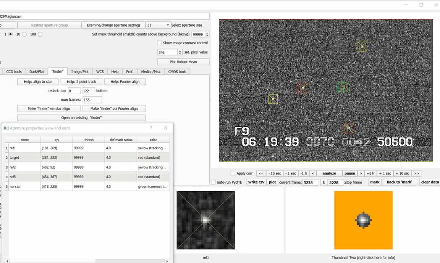Switch to the Median/Misc tab
The image size is (440, 263).
coord(151,71)
